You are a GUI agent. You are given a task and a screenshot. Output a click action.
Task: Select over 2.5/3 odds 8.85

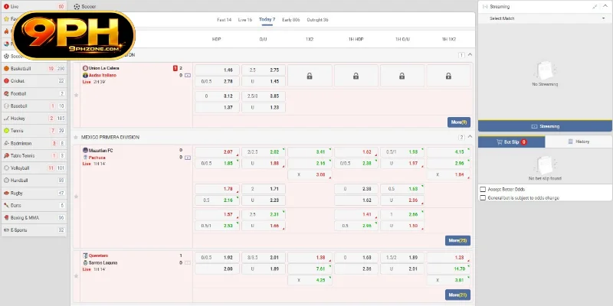264,96
